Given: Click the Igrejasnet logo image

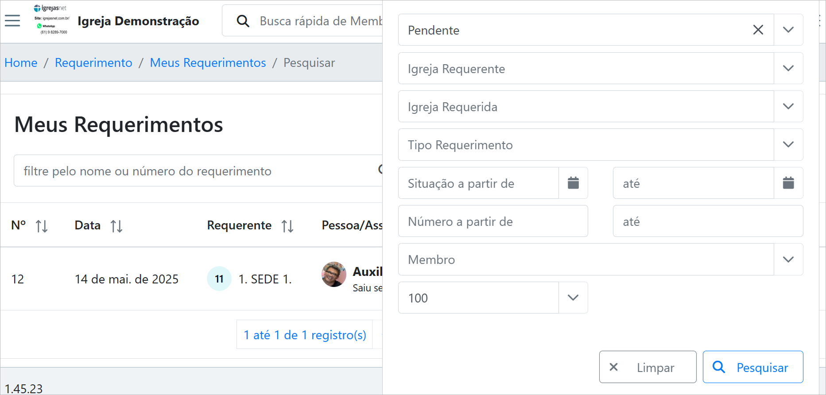Looking at the screenshot, I should [x=51, y=20].
